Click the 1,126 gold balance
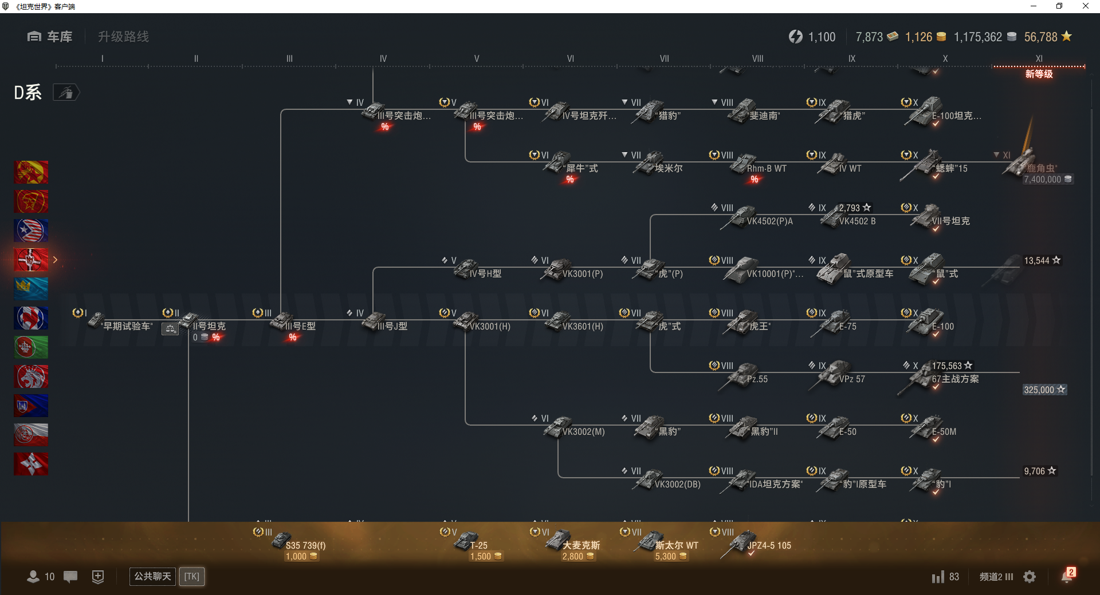The width and height of the screenshot is (1100, 595). coord(925,37)
